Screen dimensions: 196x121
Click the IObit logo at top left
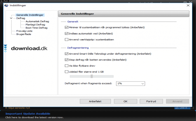4,1
